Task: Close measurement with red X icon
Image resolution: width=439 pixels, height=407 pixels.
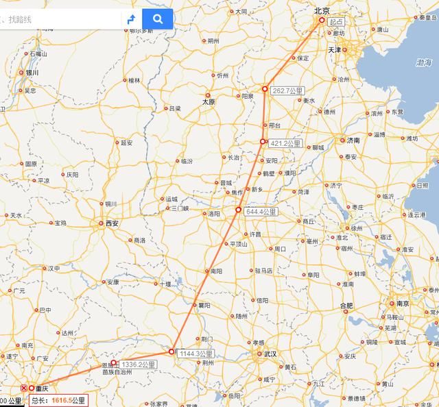Action: (x=24, y=388)
